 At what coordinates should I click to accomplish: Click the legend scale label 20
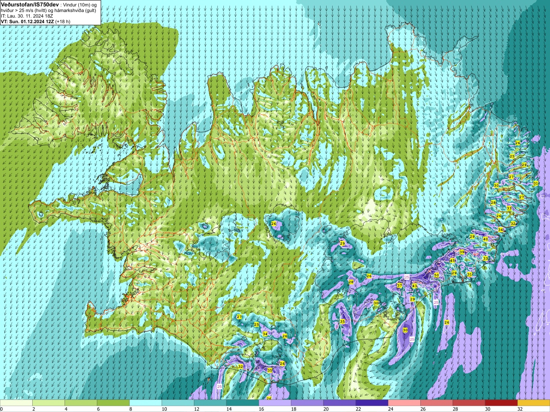pos(326,409)
